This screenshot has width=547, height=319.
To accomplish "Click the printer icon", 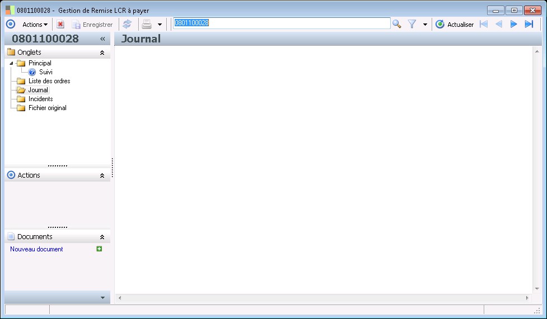I will tap(147, 24).
